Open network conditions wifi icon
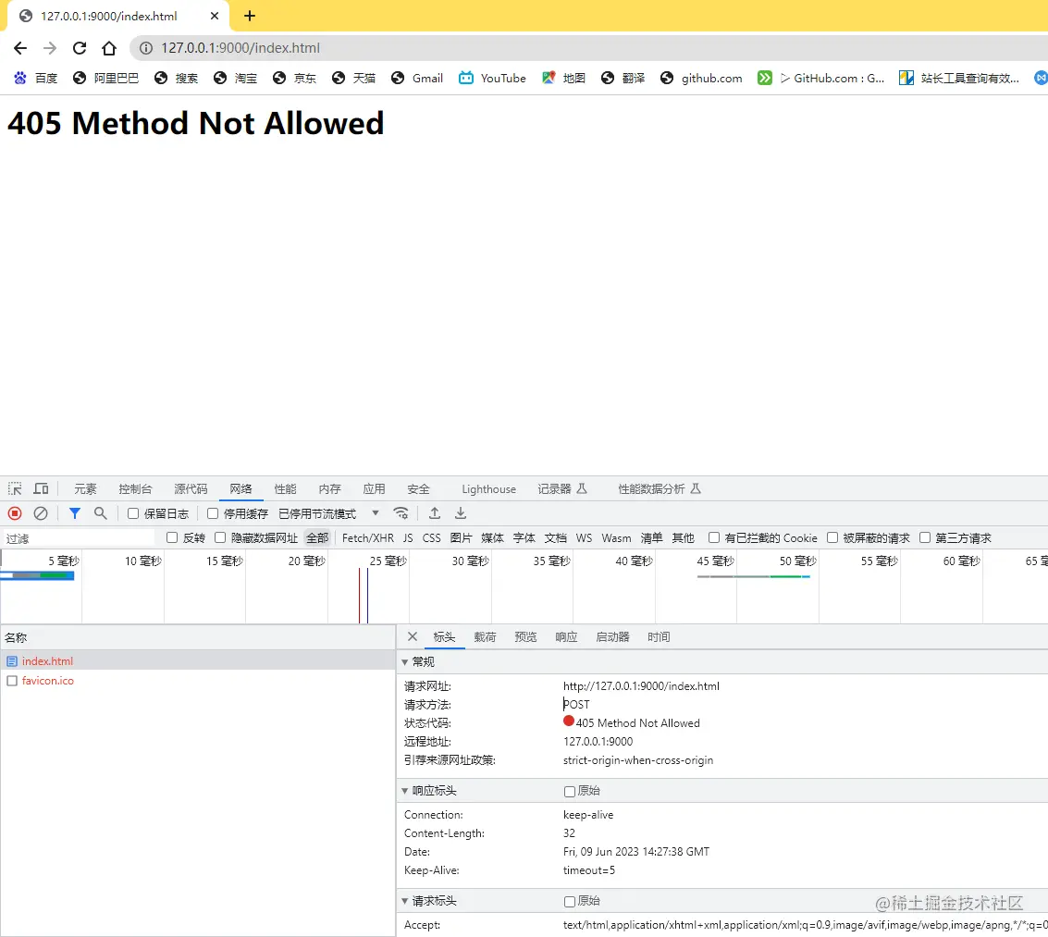This screenshot has width=1048, height=937. click(401, 513)
